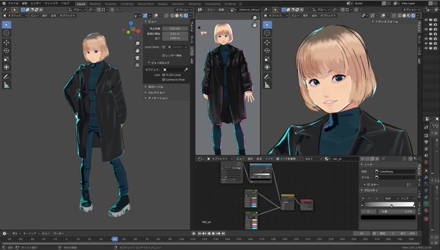Click ColorRamp node name field

395,171
